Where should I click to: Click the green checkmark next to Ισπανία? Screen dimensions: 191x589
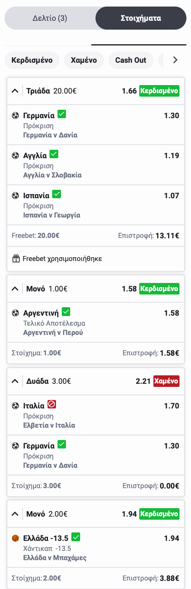(x=57, y=194)
